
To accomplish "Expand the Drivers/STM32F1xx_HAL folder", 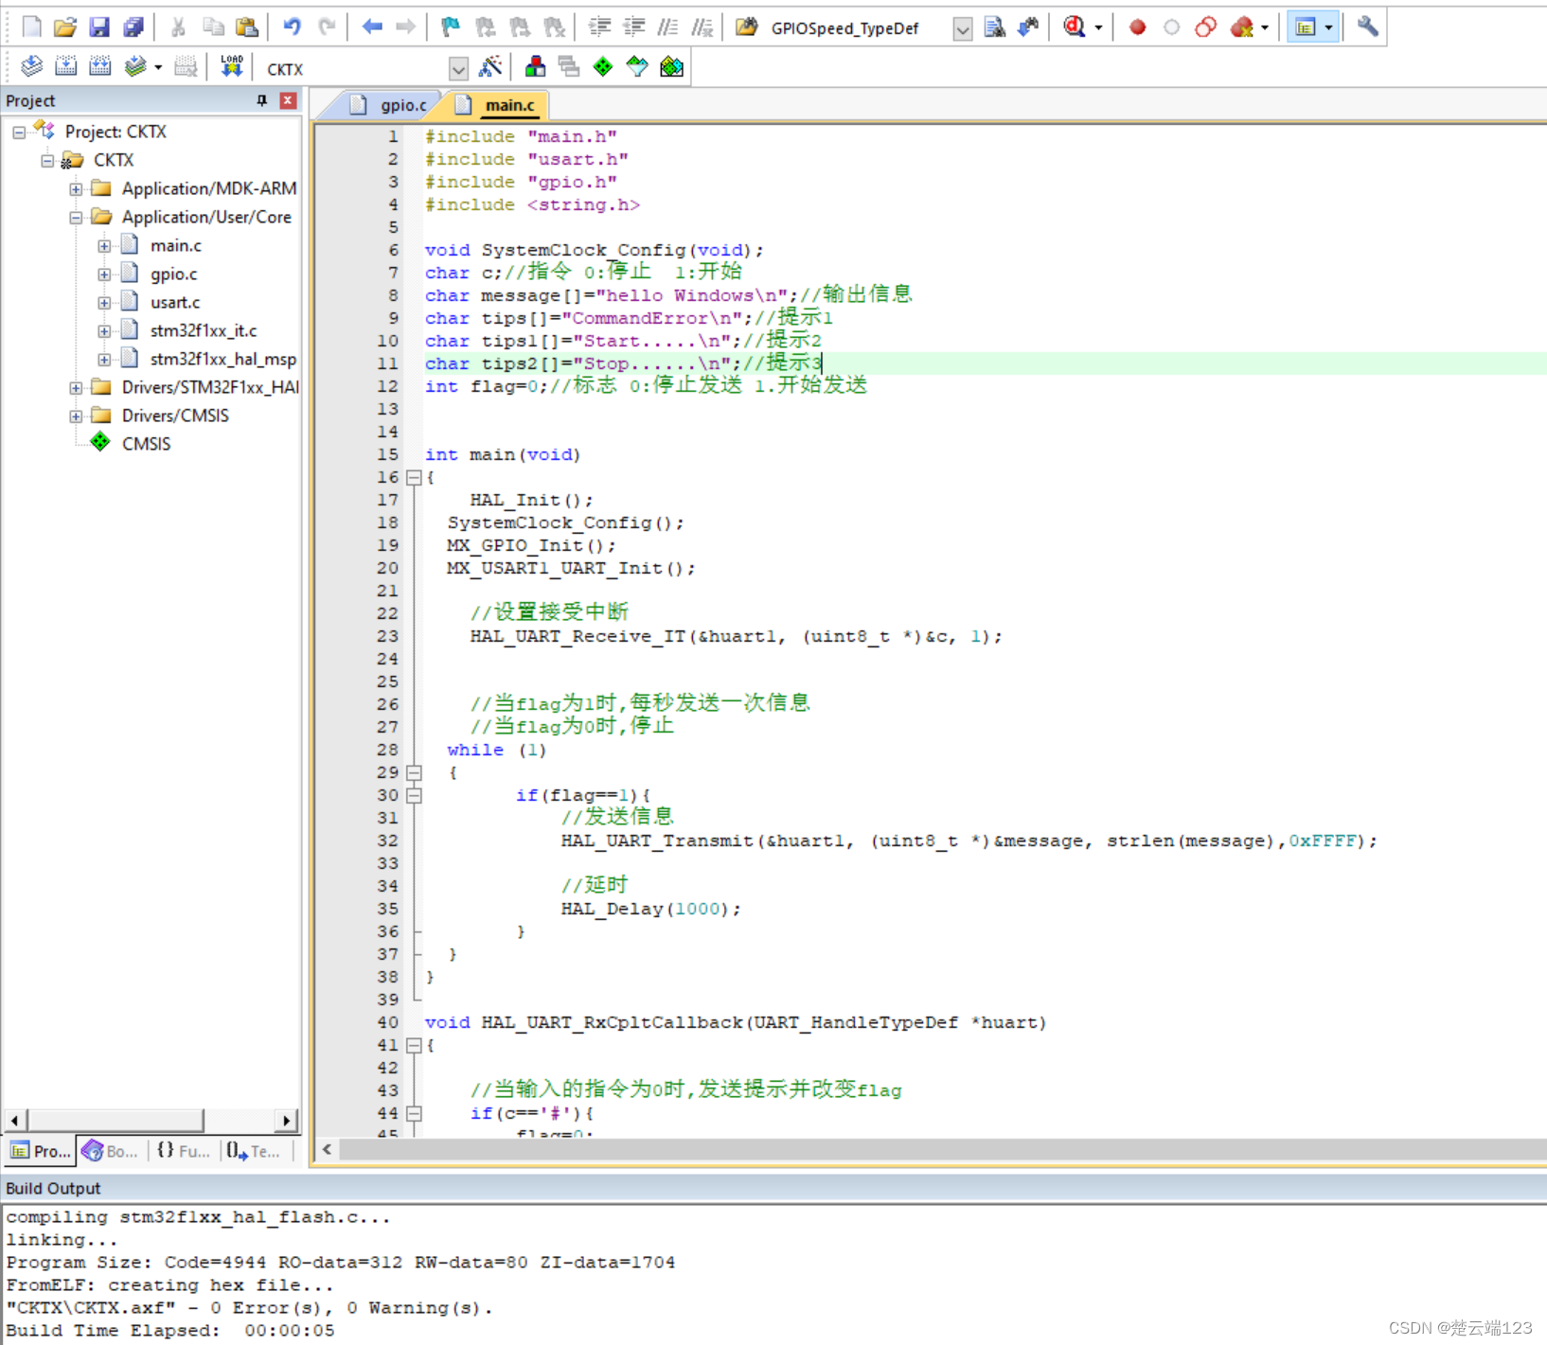I will pyautogui.click(x=76, y=388).
